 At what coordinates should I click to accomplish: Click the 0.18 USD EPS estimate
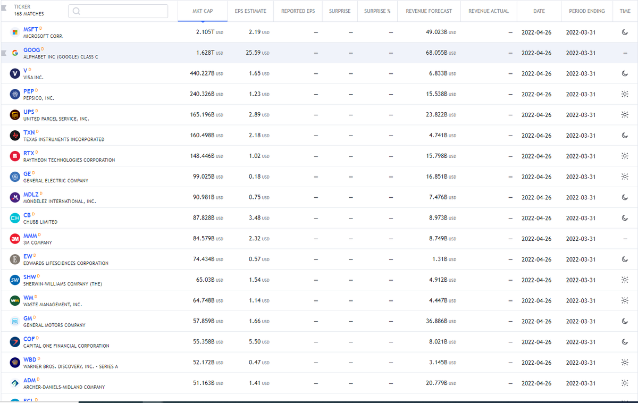point(259,177)
